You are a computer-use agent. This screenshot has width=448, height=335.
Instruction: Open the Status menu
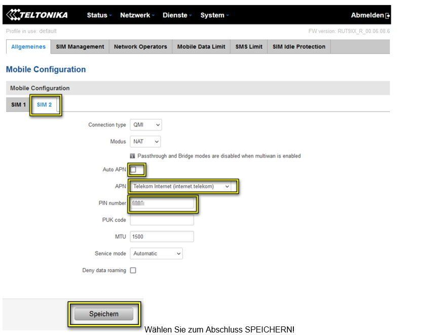pos(99,15)
